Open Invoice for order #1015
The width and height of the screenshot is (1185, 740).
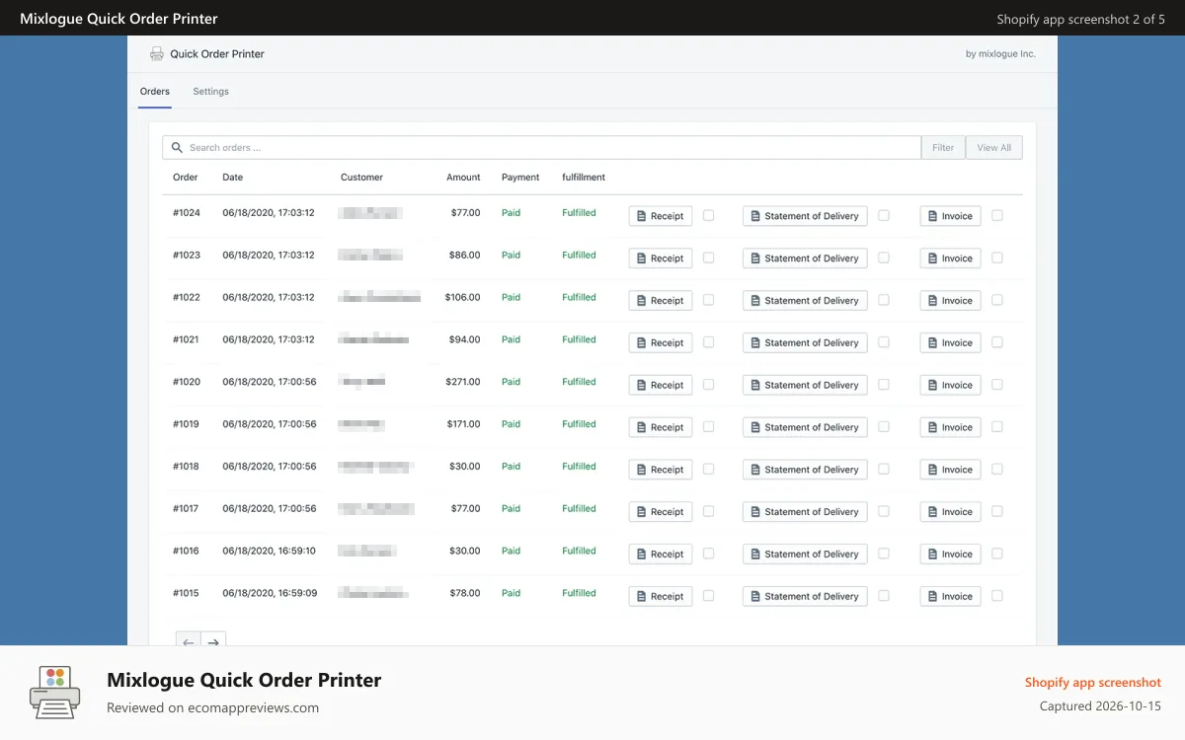pos(950,597)
